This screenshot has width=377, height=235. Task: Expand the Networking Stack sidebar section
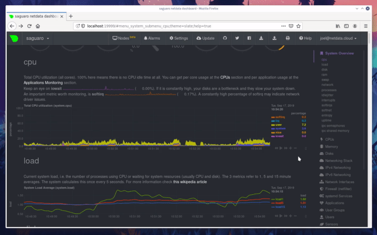[336, 161]
